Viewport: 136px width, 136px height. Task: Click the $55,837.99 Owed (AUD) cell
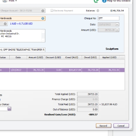click(x=72, y=70)
